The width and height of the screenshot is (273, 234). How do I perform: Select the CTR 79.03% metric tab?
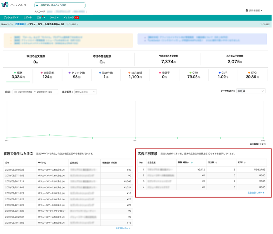pyautogui.click(x=194, y=75)
